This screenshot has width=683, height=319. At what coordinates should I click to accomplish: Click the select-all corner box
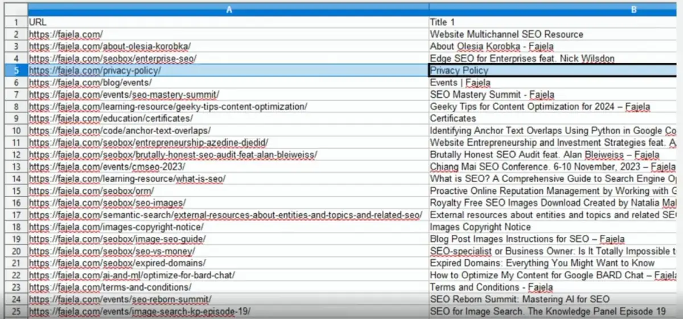(14, 10)
